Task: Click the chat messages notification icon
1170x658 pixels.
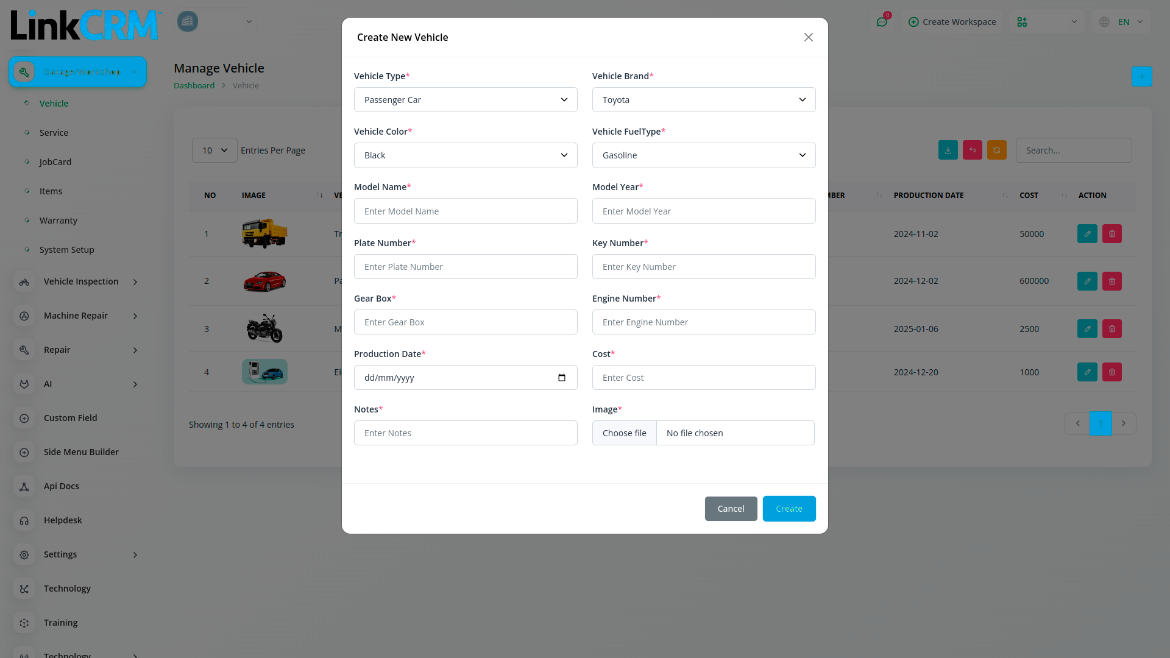Action: [882, 22]
